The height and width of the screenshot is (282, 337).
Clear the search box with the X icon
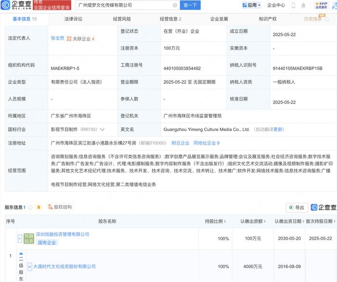click(x=175, y=5)
